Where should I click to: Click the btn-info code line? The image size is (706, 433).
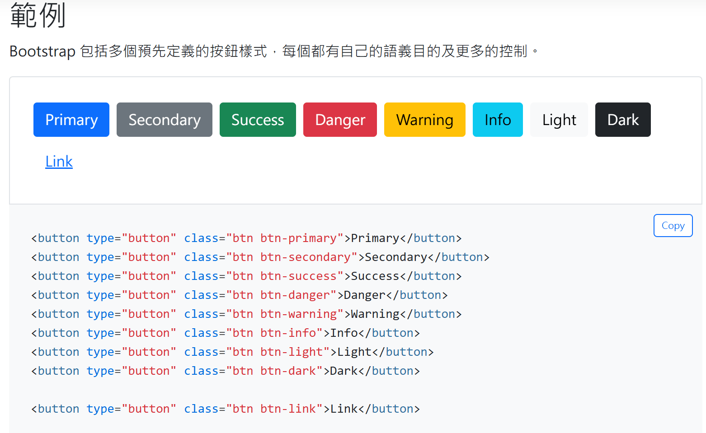click(x=226, y=333)
